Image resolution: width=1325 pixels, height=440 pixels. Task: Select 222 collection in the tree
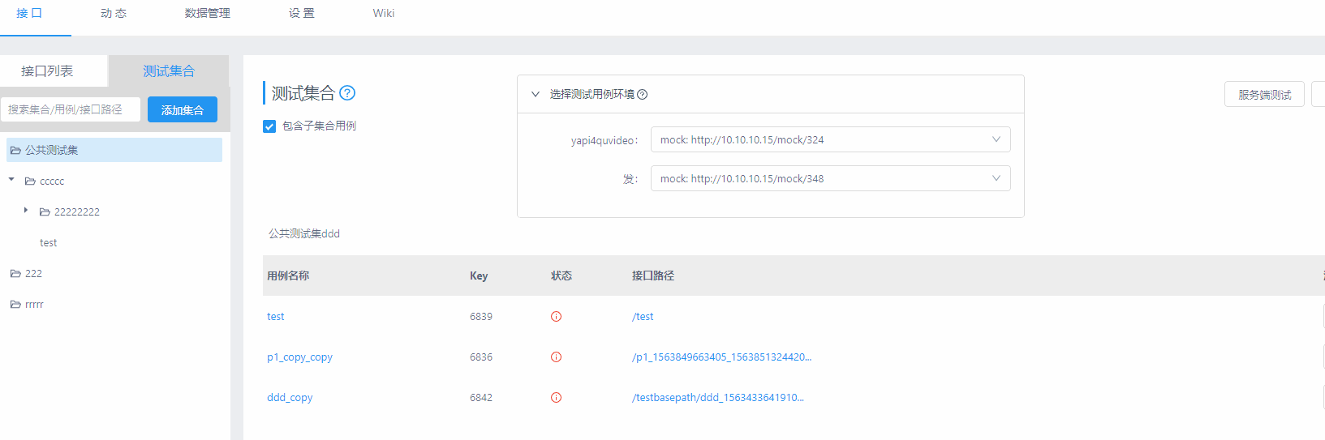(x=33, y=274)
